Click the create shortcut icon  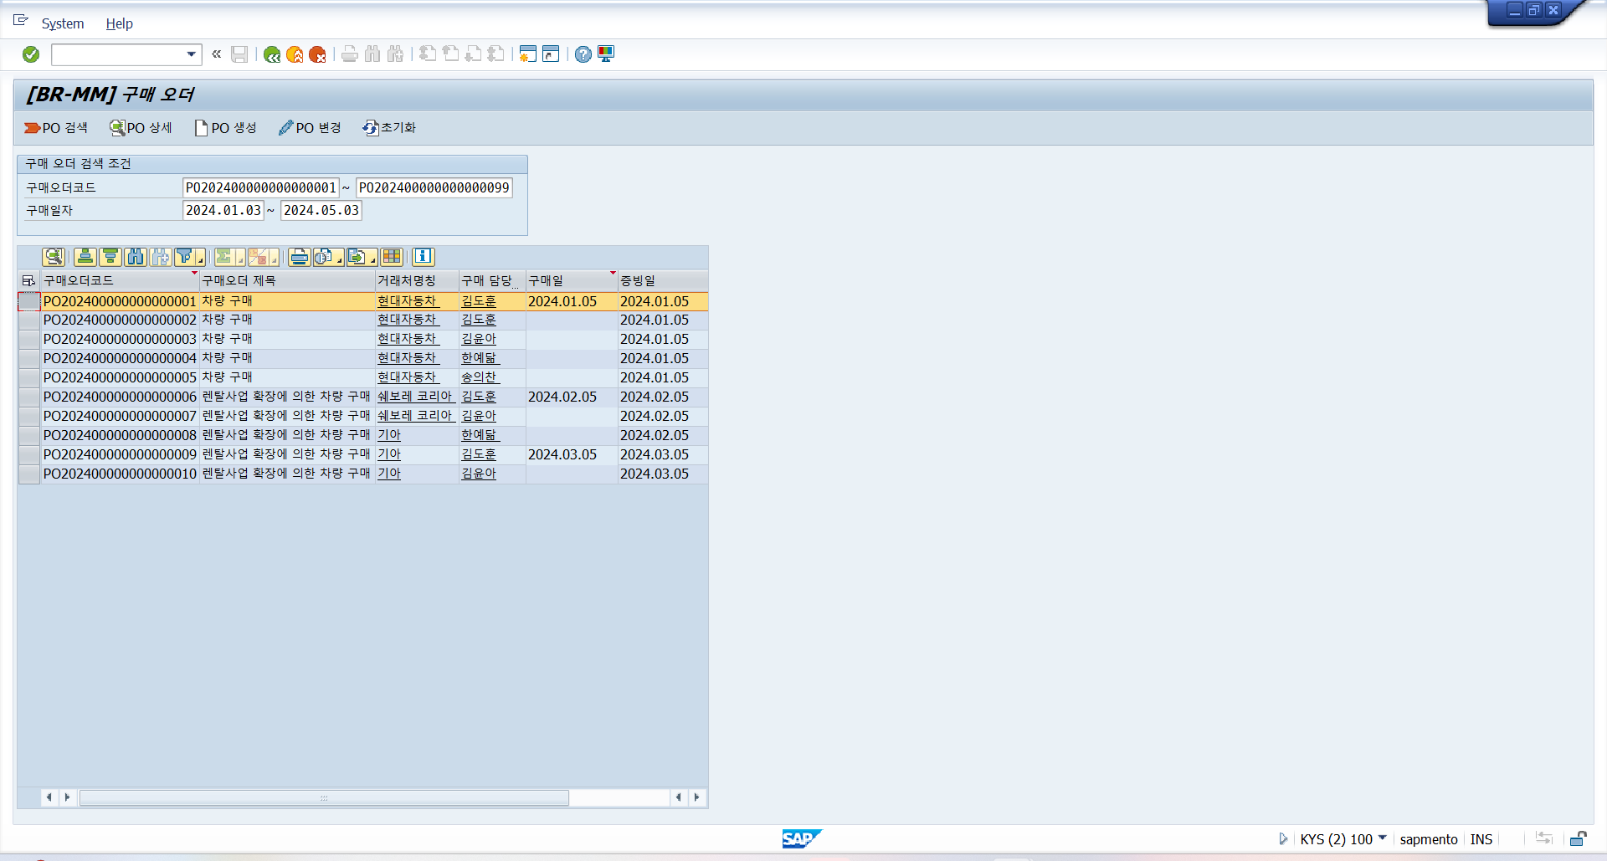click(x=551, y=54)
